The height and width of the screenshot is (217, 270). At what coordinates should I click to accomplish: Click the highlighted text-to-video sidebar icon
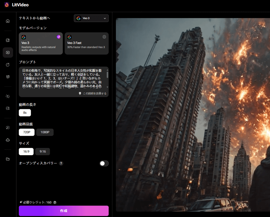pos(8,52)
